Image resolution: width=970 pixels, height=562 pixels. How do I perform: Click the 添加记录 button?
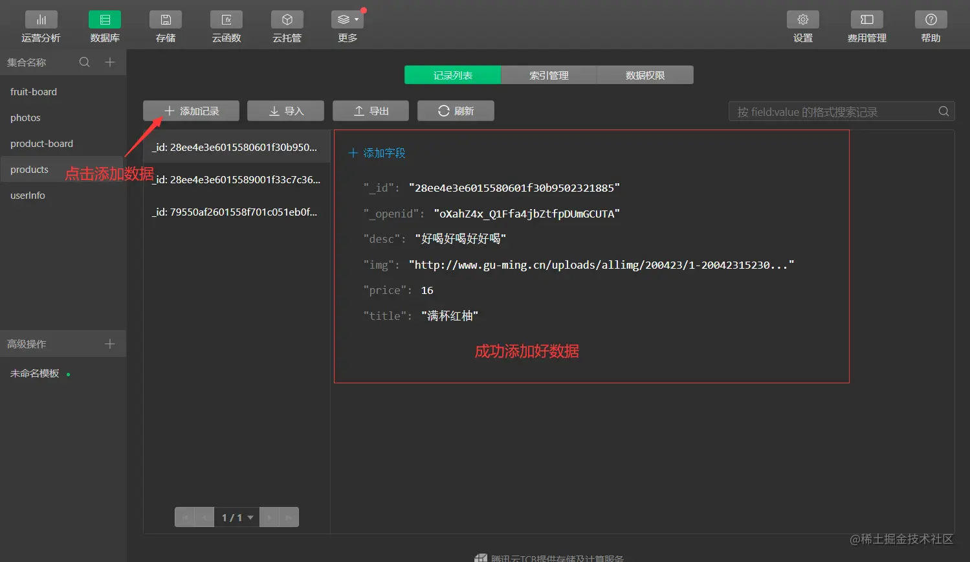tap(191, 111)
